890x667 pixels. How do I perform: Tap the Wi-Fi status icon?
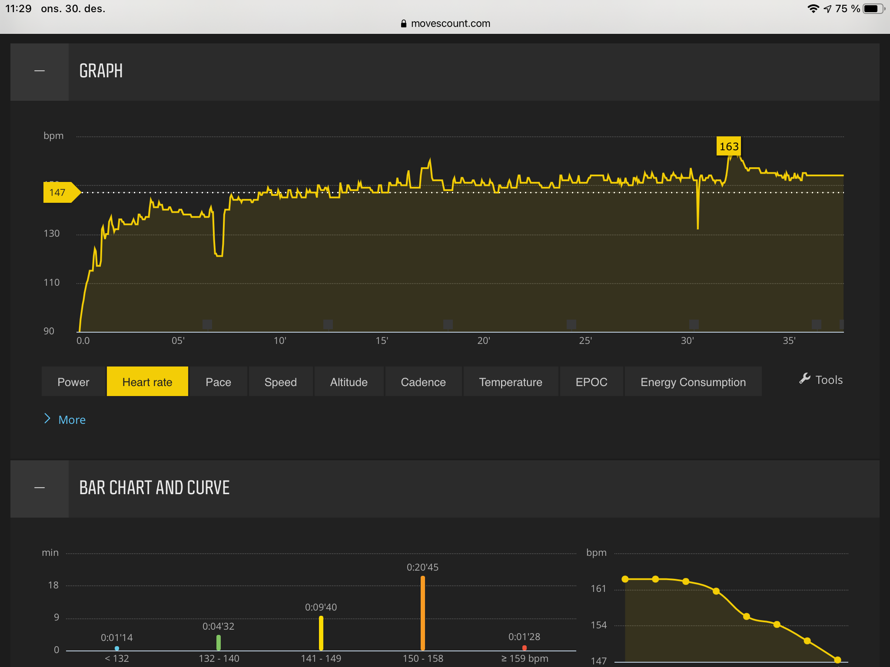coord(813,9)
